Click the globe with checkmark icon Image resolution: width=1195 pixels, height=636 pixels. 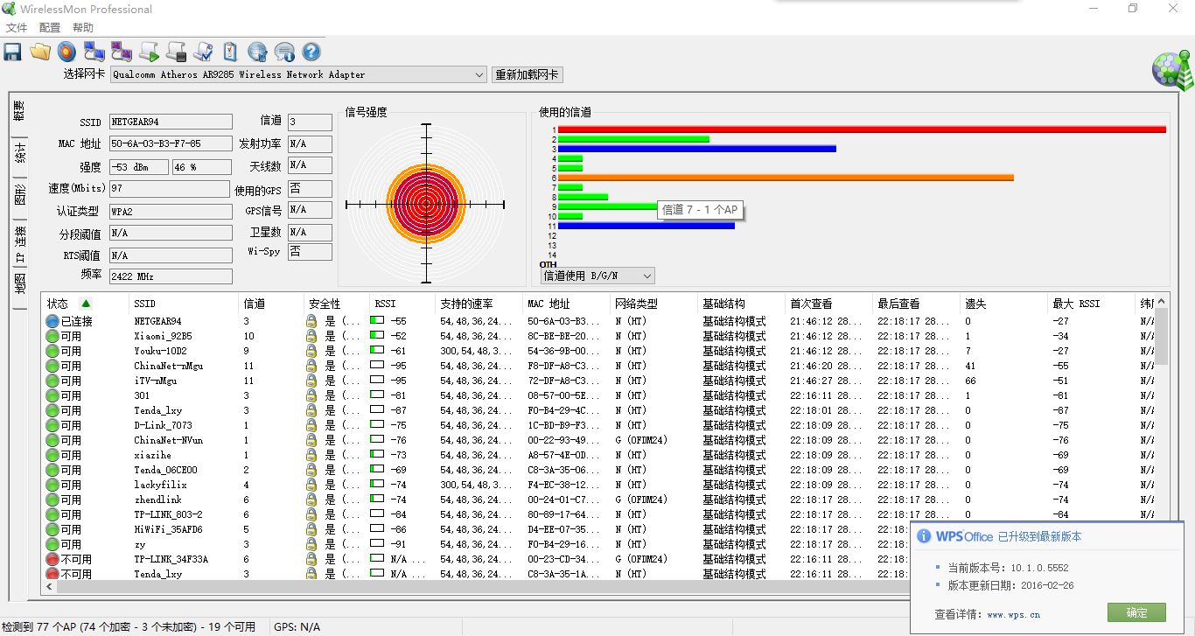coord(257,52)
